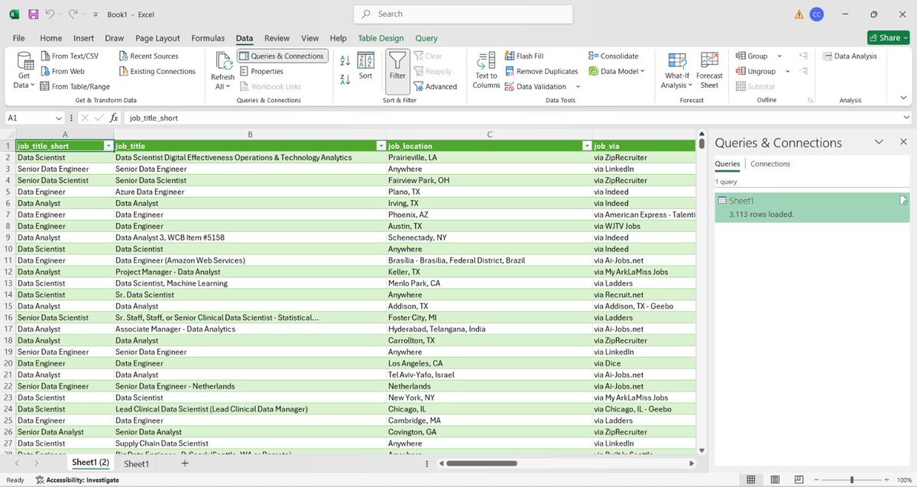Click the Search box in title bar
Image resolution: width=917 pixels, height=487 pixels.
pyautogui.click(x=463, y=14)
